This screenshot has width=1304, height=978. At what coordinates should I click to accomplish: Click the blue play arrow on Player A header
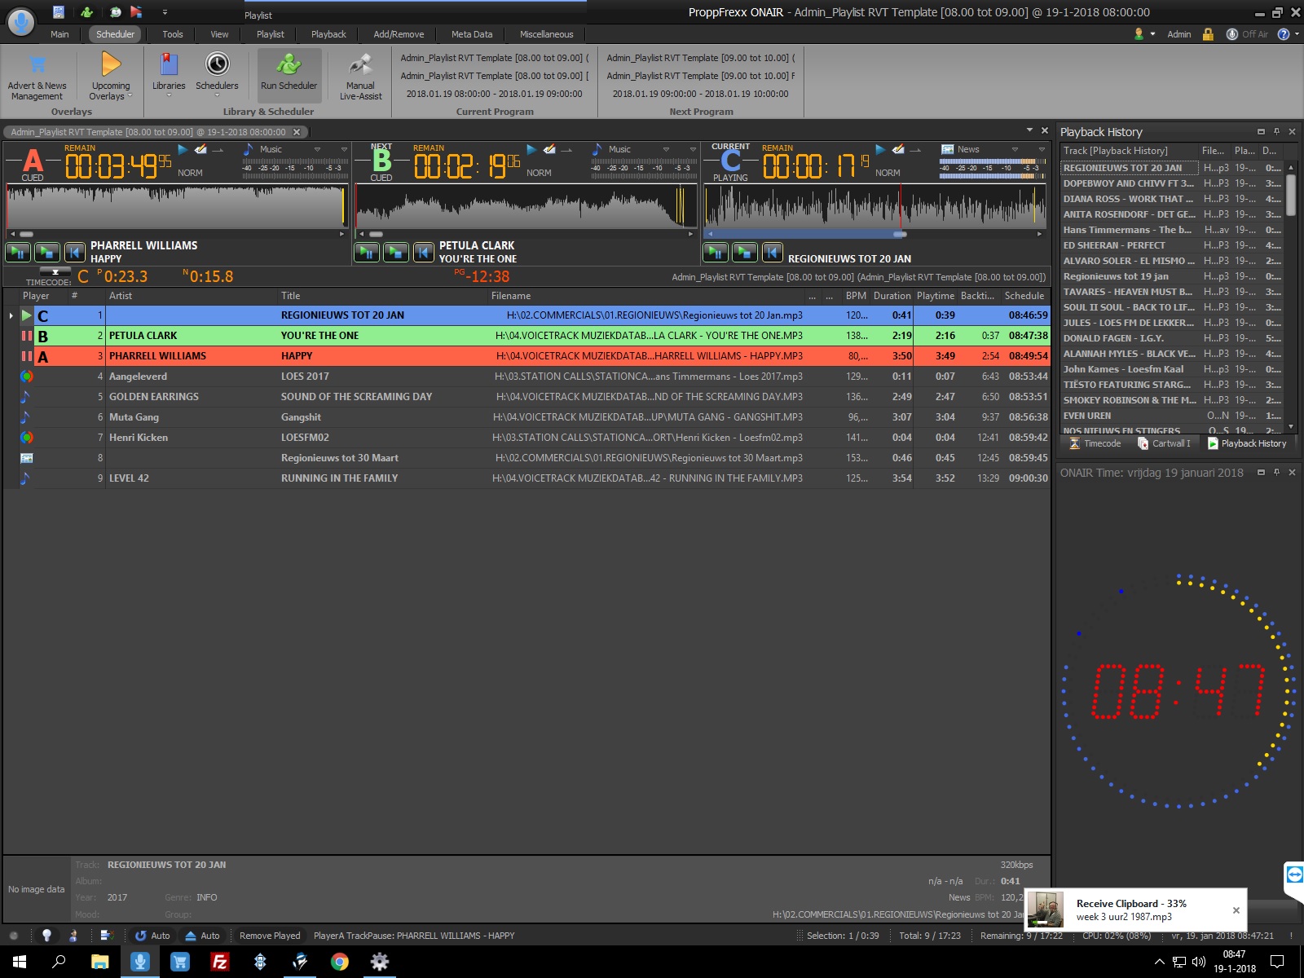pos(183,149)
